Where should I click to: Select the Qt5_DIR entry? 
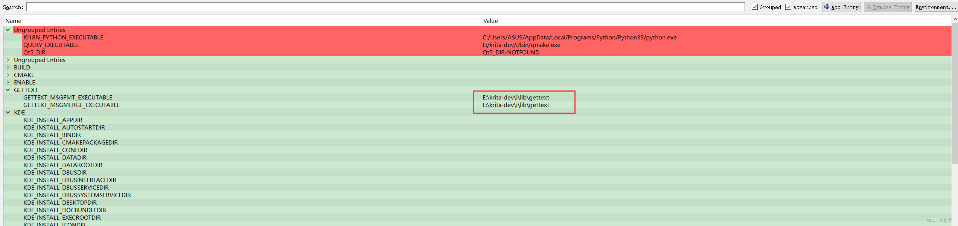point(34,52)
